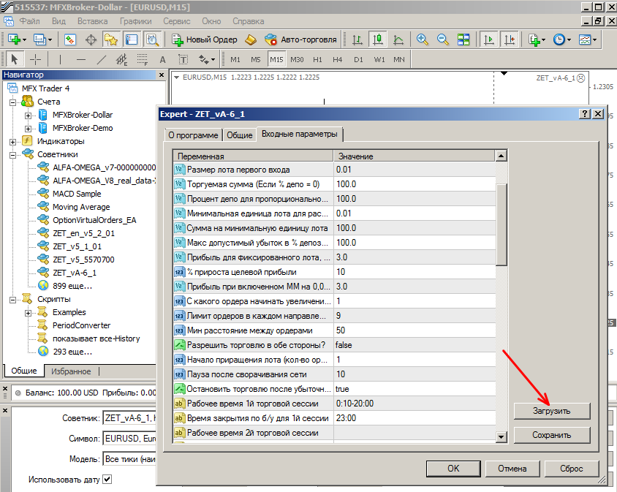Open the Файл menu
This screenshot has width=617, height=492.
(29, 21)
